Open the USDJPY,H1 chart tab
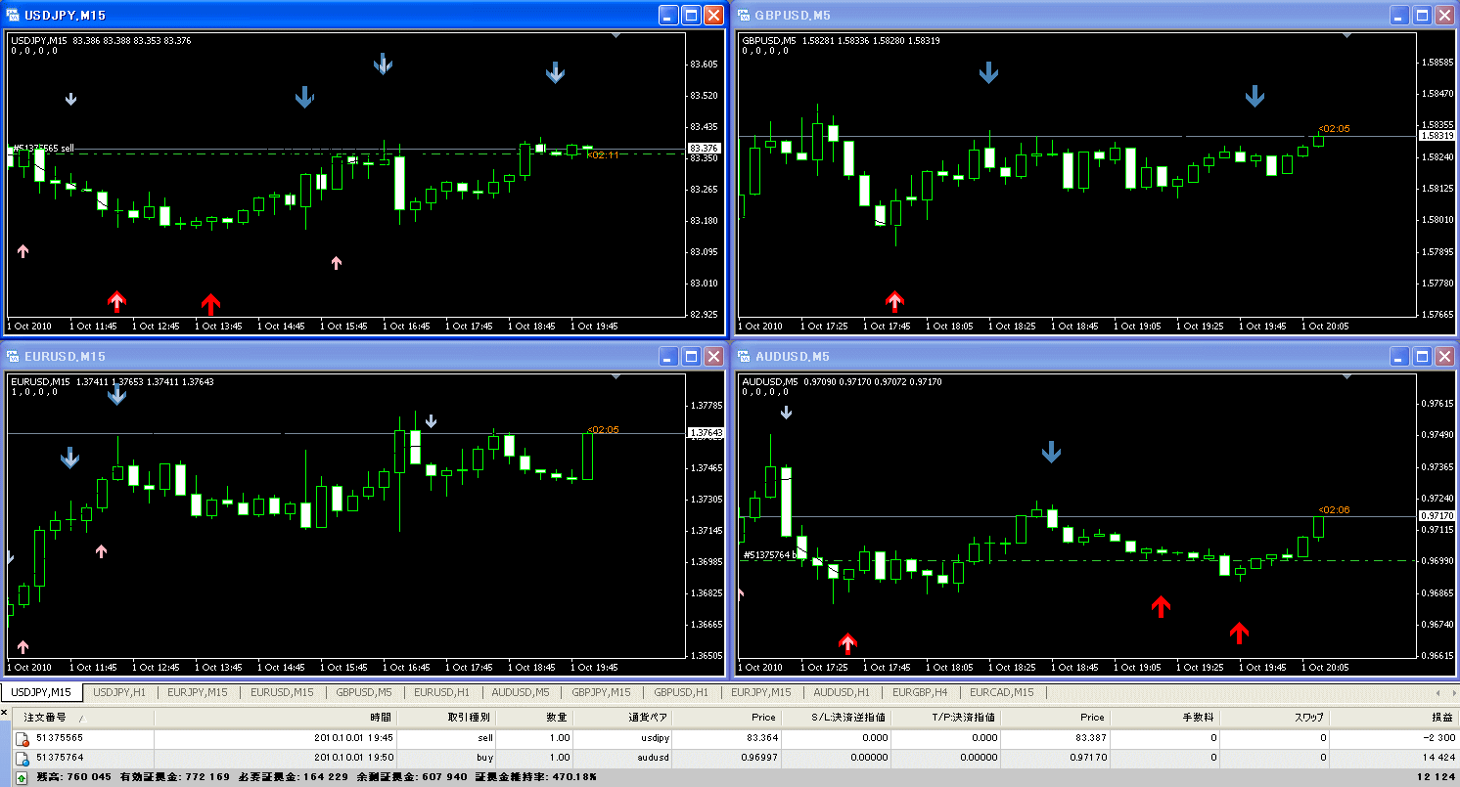The width and height of the screenshot is (1460, 787). point(119,692)
